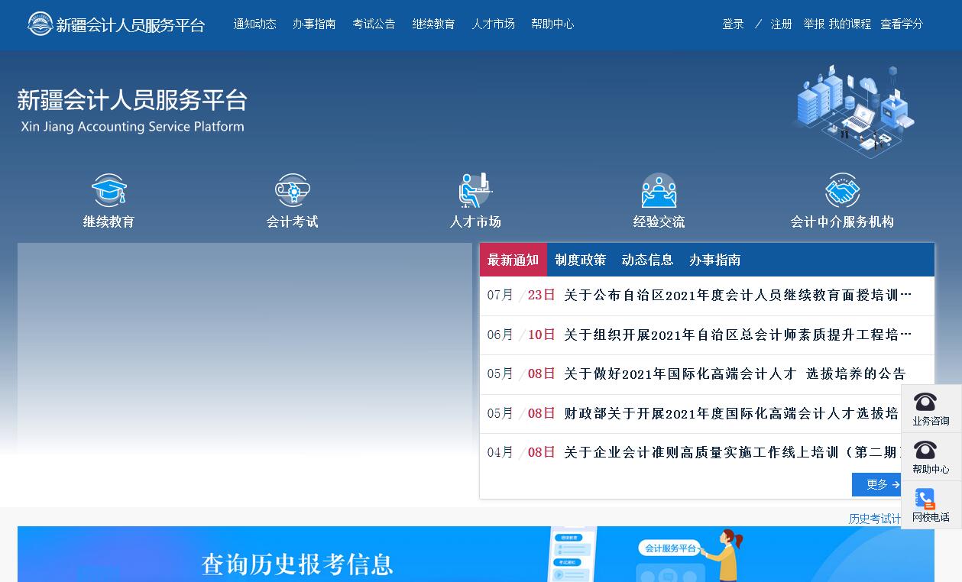This screenshot has height=582, width=962.
Task: Open 查看学分 in the header
Action: click(x=901, y=24)
